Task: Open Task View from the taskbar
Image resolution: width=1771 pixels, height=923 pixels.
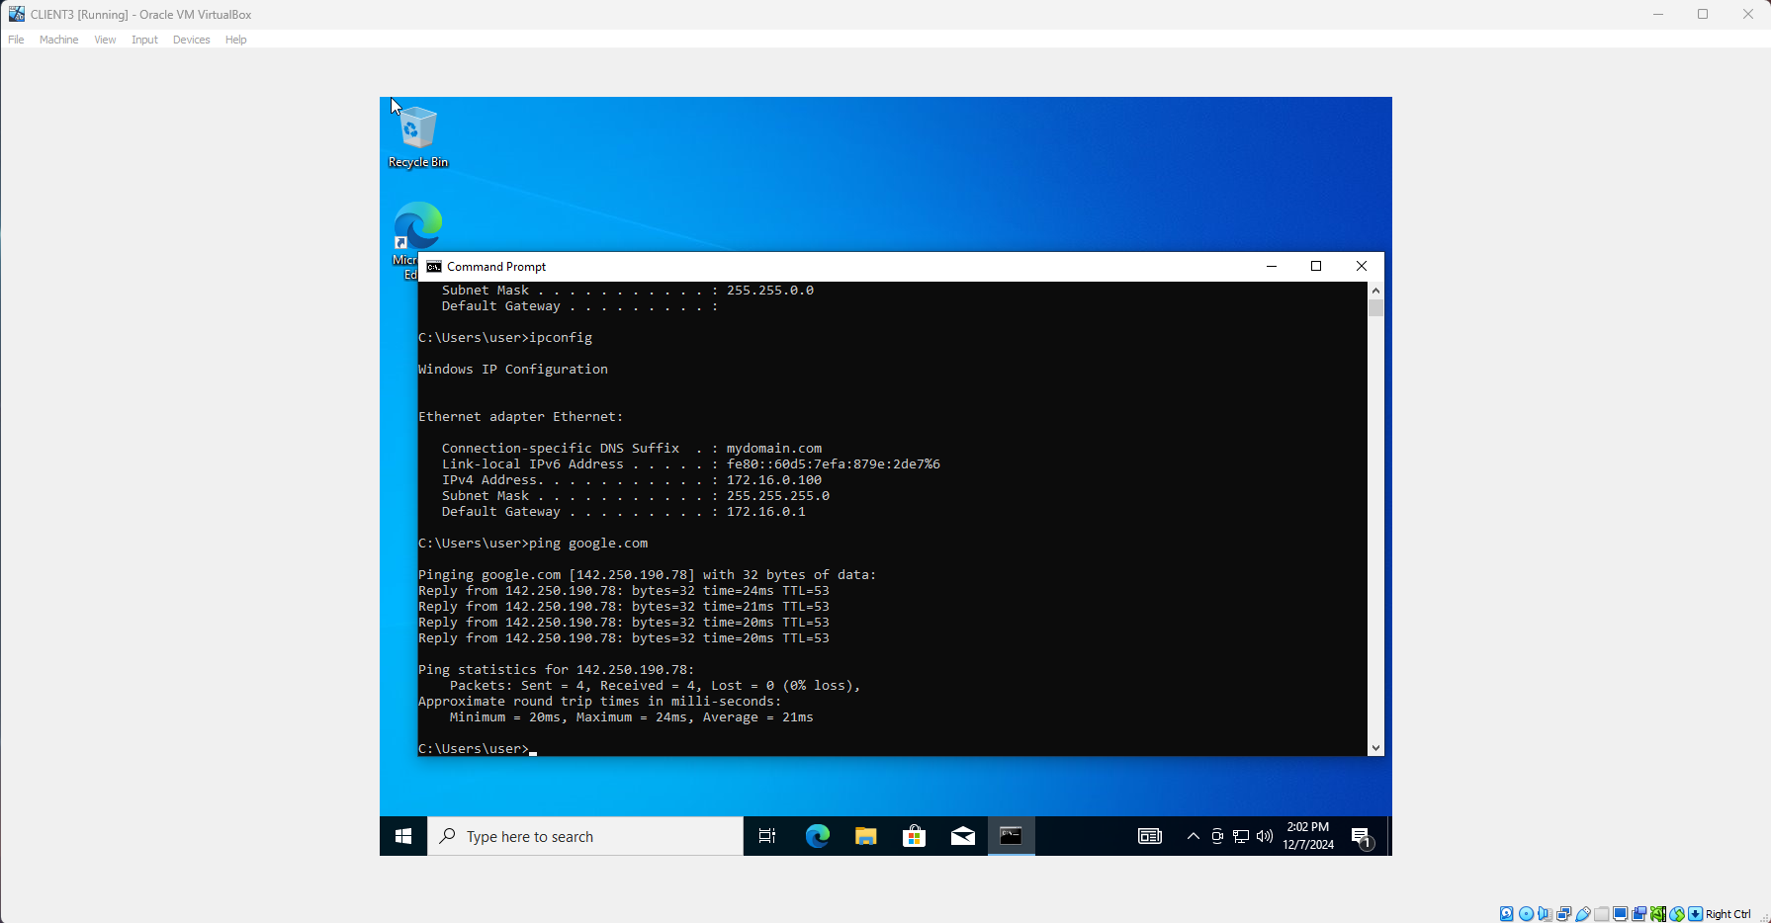Action: point(767,836)
